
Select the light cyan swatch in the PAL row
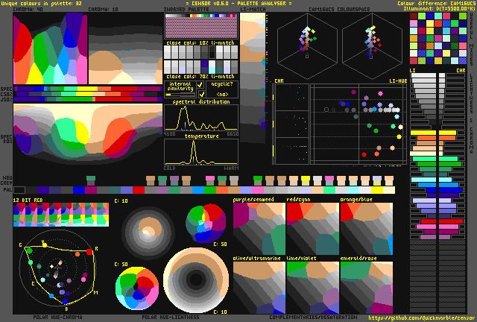coord(353,190)
